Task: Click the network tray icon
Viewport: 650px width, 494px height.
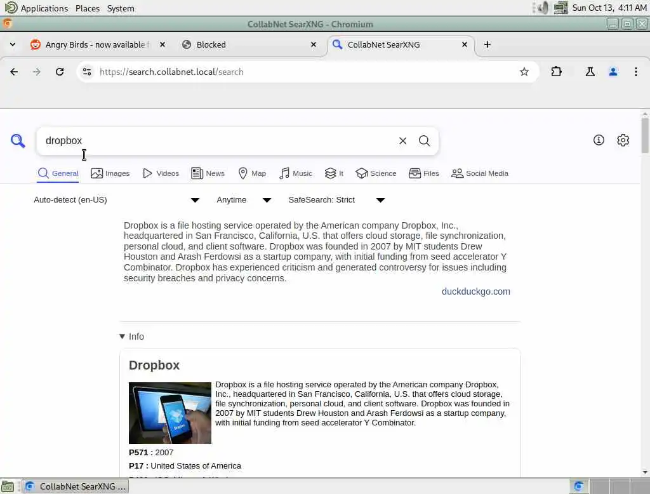Action: click(x=561, y=8)
